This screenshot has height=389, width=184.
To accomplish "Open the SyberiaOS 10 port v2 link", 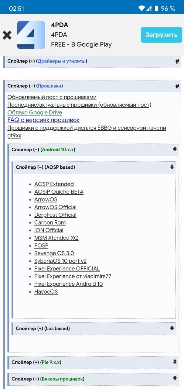I will click(60, 261).
